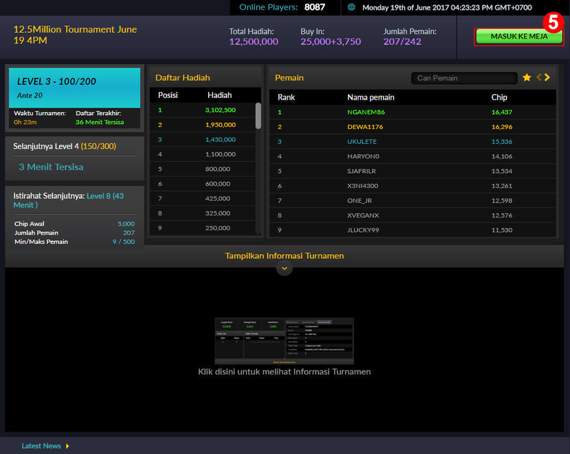The image size is (570, 454).
Task: Switch to the Pemain panel
Action: click(x=291, y=78)
